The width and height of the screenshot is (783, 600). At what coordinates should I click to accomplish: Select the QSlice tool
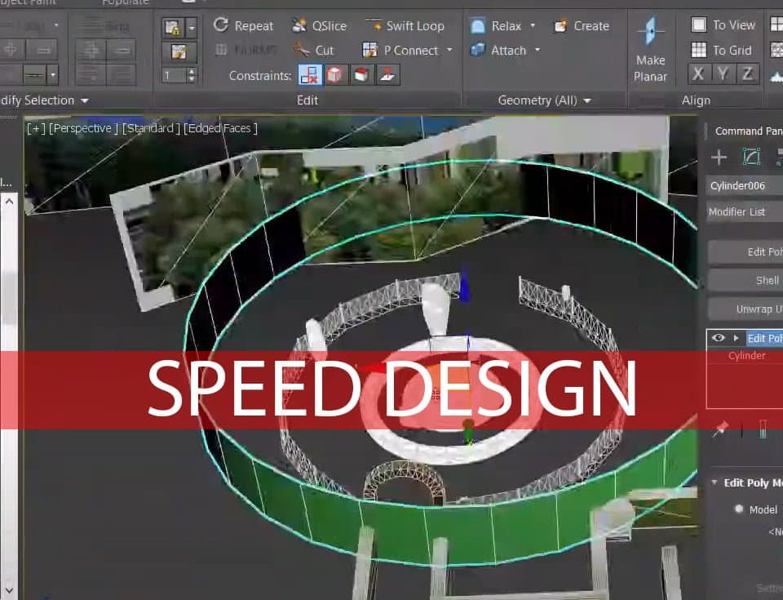pos(320,25)
